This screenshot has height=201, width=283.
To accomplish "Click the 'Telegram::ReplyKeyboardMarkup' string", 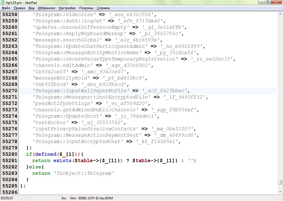I will pos(79,33).
